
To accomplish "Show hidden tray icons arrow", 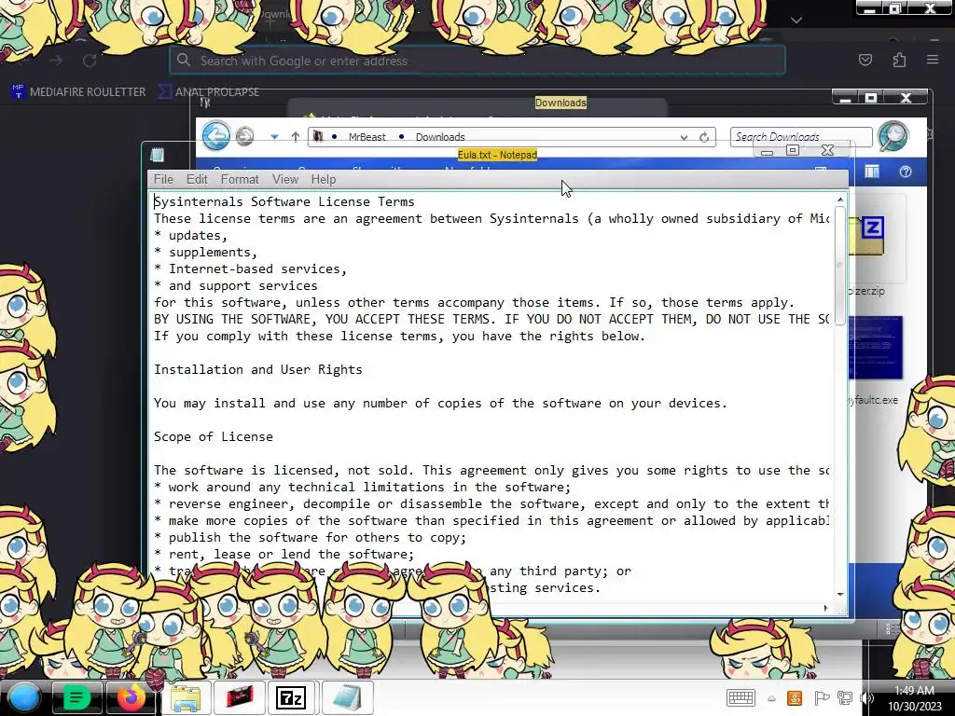I will coord(771,698).
